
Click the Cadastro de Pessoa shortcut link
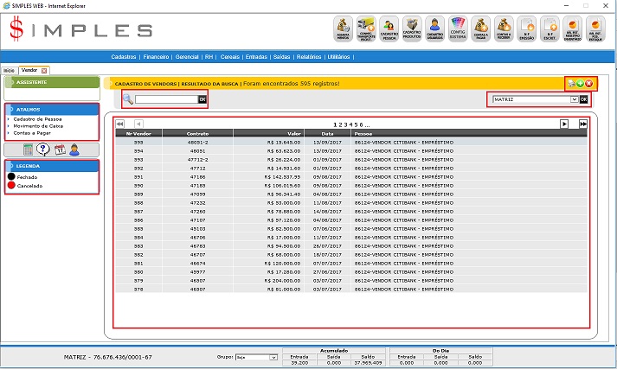38,118
